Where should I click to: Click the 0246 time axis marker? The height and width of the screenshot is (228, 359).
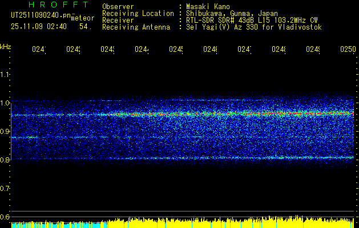[x=211, y=50]
